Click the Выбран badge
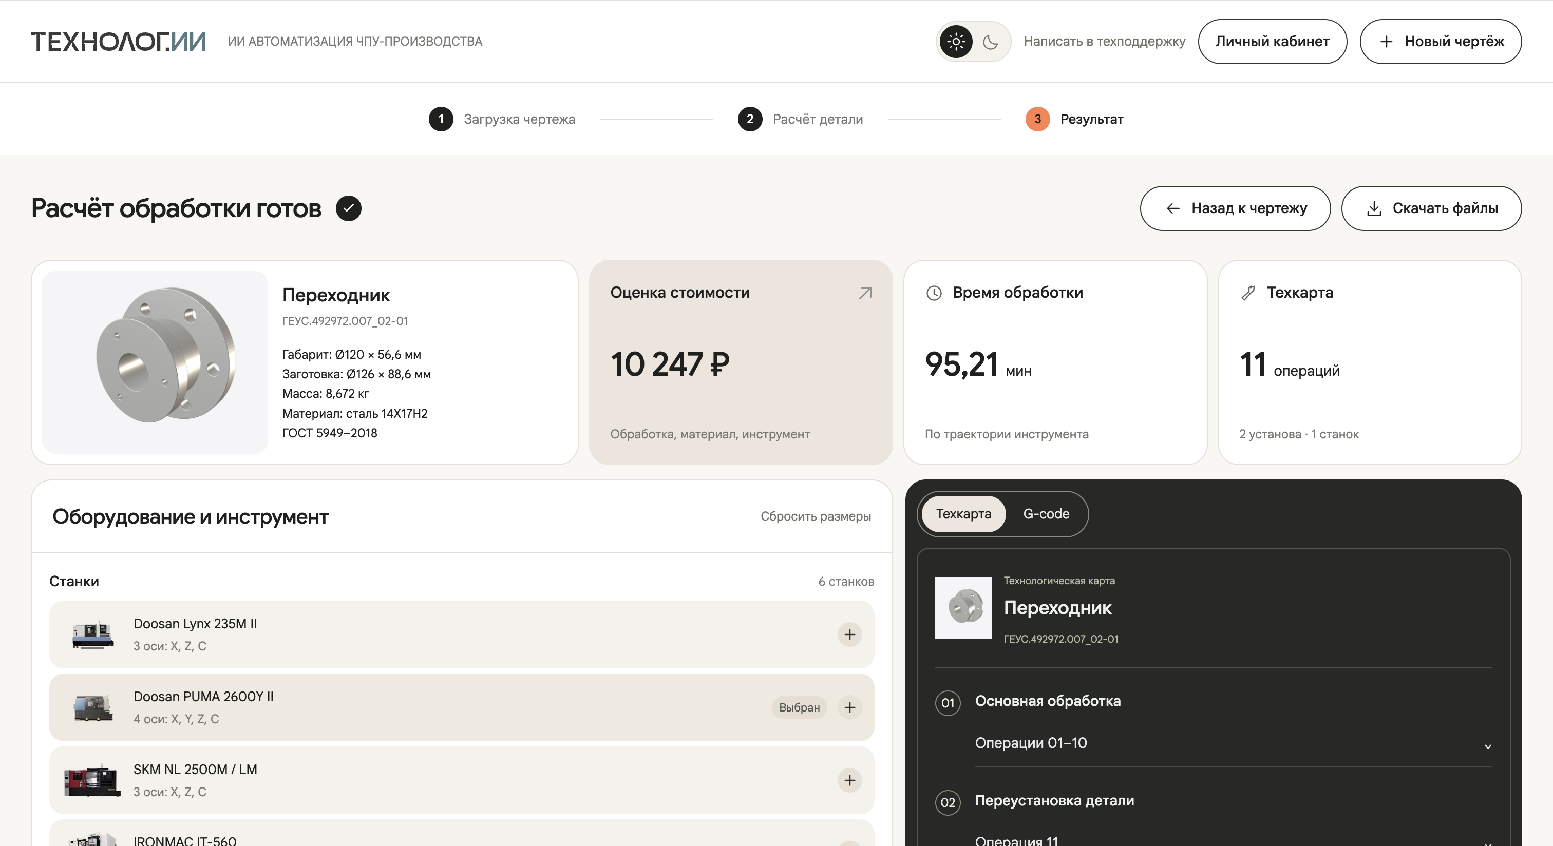Screen dimensions: 1553x846 pos(799,707)
